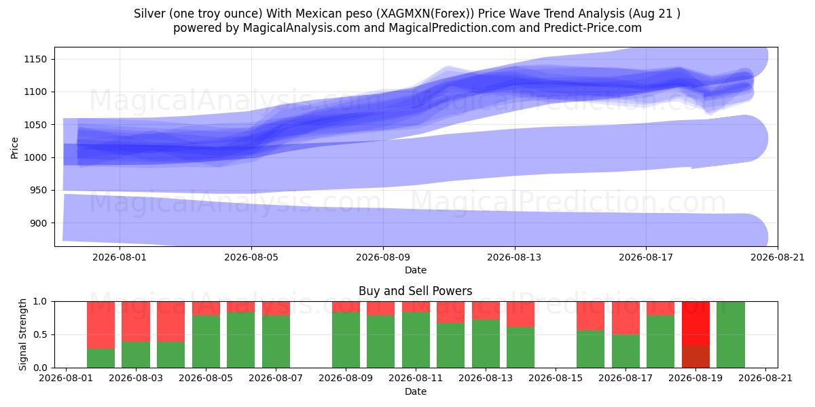Click the 'Date' label under the bar chart
Image resolution: width=815 pixels, height=407 pixels.
tap(416, 391)
